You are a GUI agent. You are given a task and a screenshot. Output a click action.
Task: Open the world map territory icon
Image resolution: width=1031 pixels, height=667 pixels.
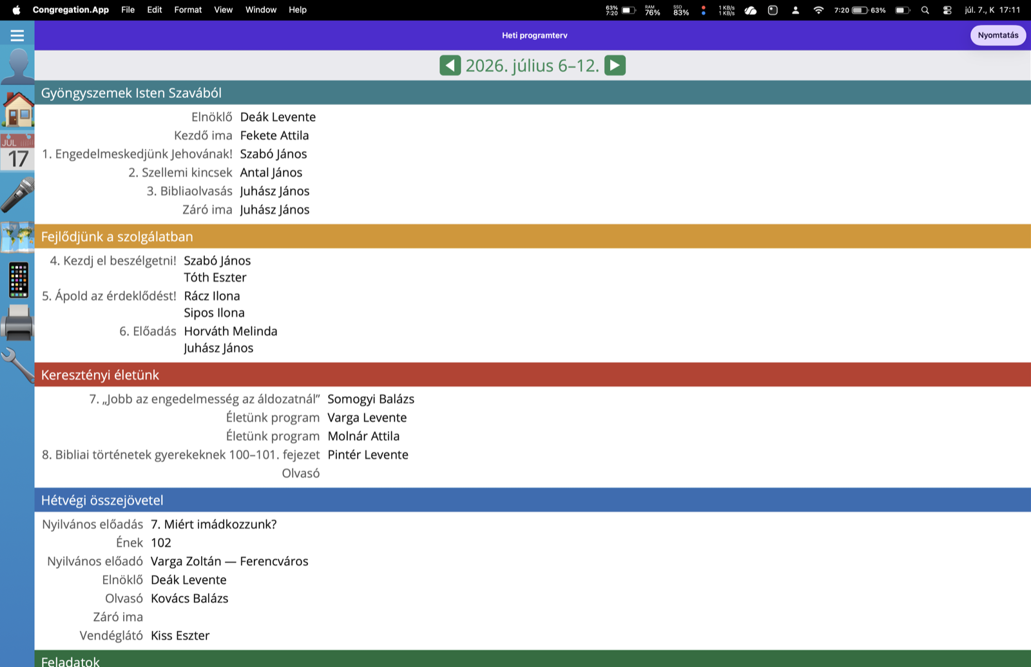pyautogui.click(x=17, y=237)
